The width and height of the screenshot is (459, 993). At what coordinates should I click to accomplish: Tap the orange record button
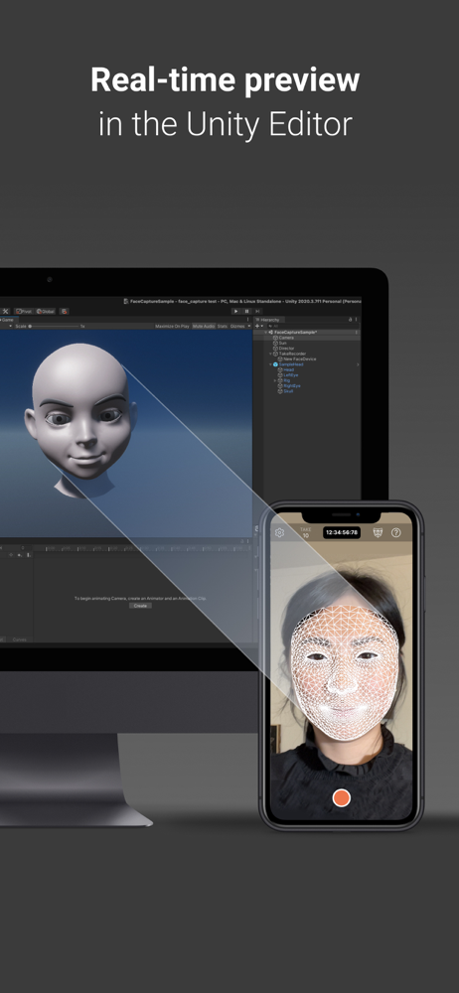coord(342,796)
